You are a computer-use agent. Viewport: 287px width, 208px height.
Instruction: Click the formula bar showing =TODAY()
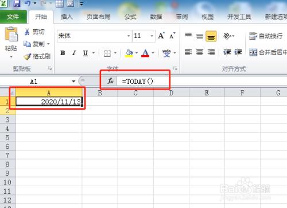pos(201,82)
